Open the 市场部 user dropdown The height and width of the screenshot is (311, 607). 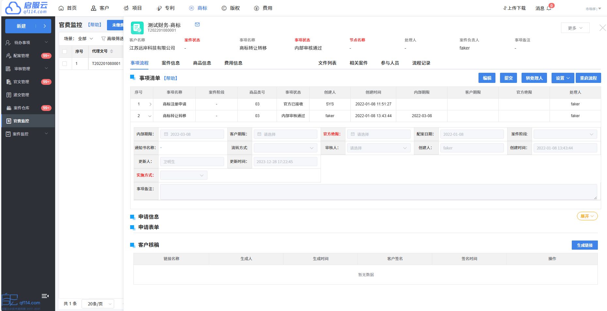pyautogui.click(x=593, y=9)
